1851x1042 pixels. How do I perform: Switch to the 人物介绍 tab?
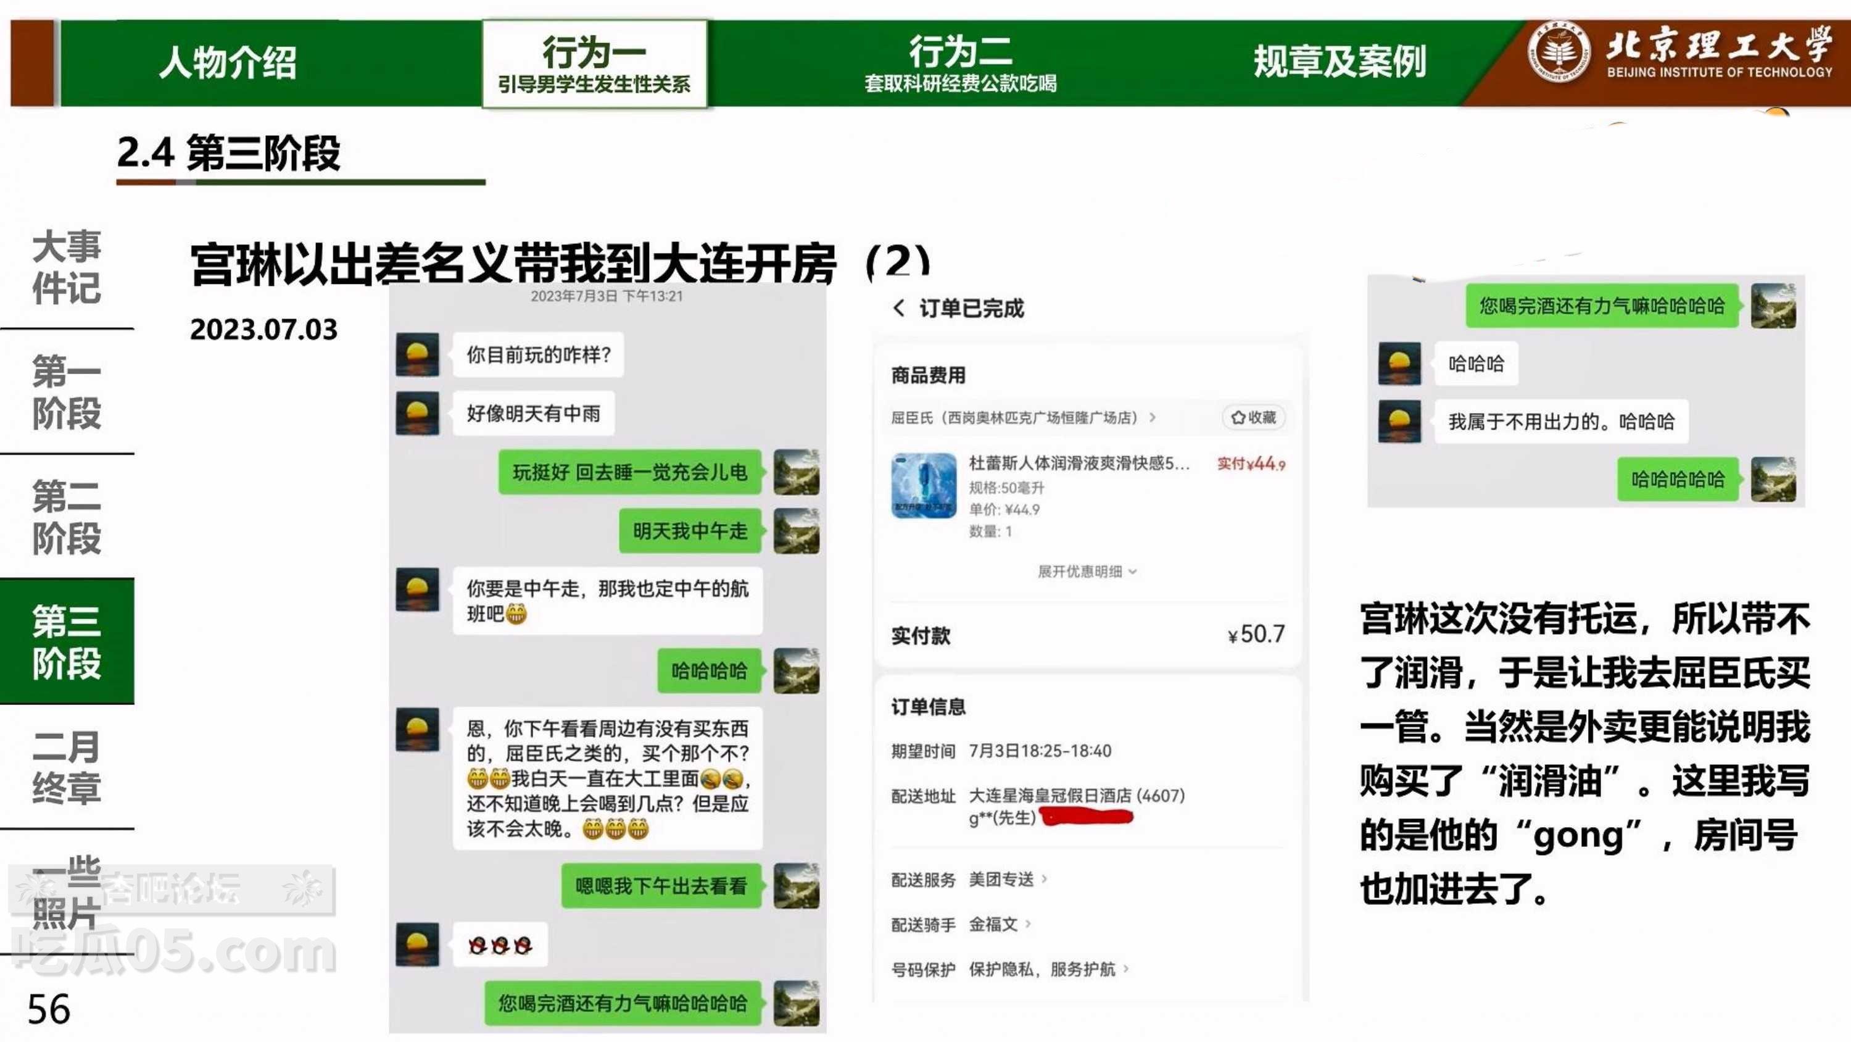click(227, 62)
